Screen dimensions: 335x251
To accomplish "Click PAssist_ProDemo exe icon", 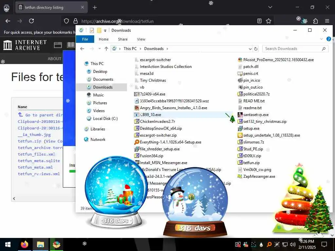I will (x=240, y=60).
